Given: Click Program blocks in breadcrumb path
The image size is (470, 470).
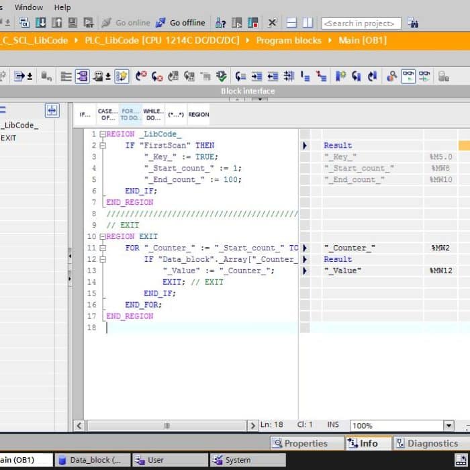Looking at the screenshot, I should pyautogui.click(x=289, y=40).
